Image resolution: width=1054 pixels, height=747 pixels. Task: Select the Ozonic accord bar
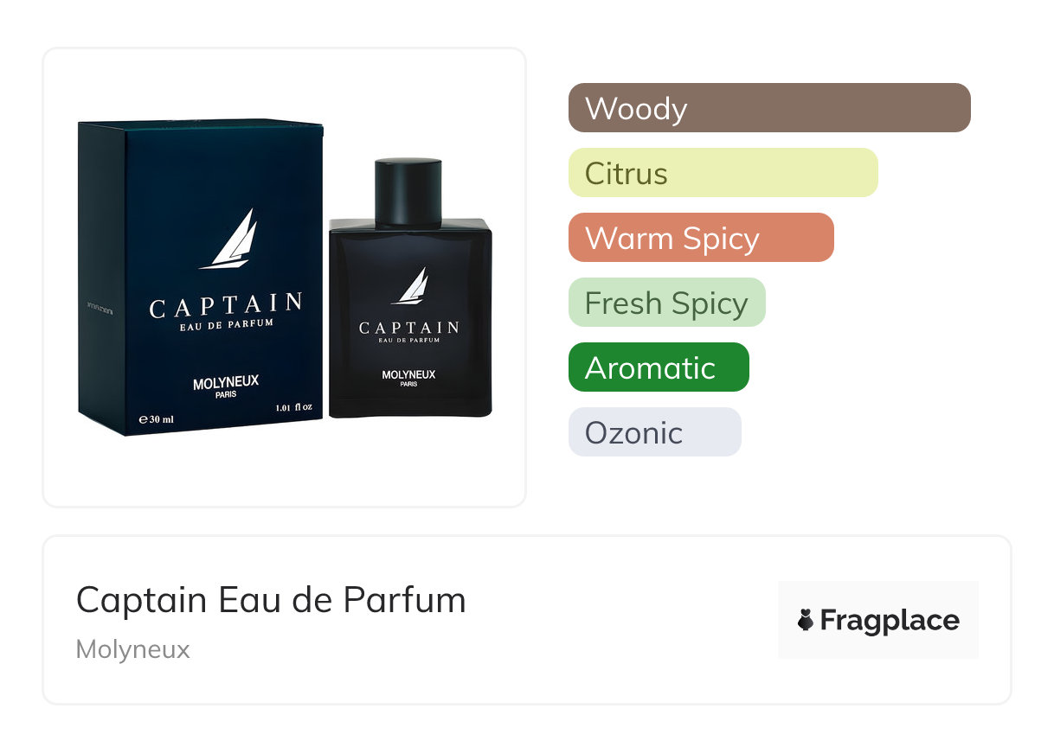coord(655,432)
